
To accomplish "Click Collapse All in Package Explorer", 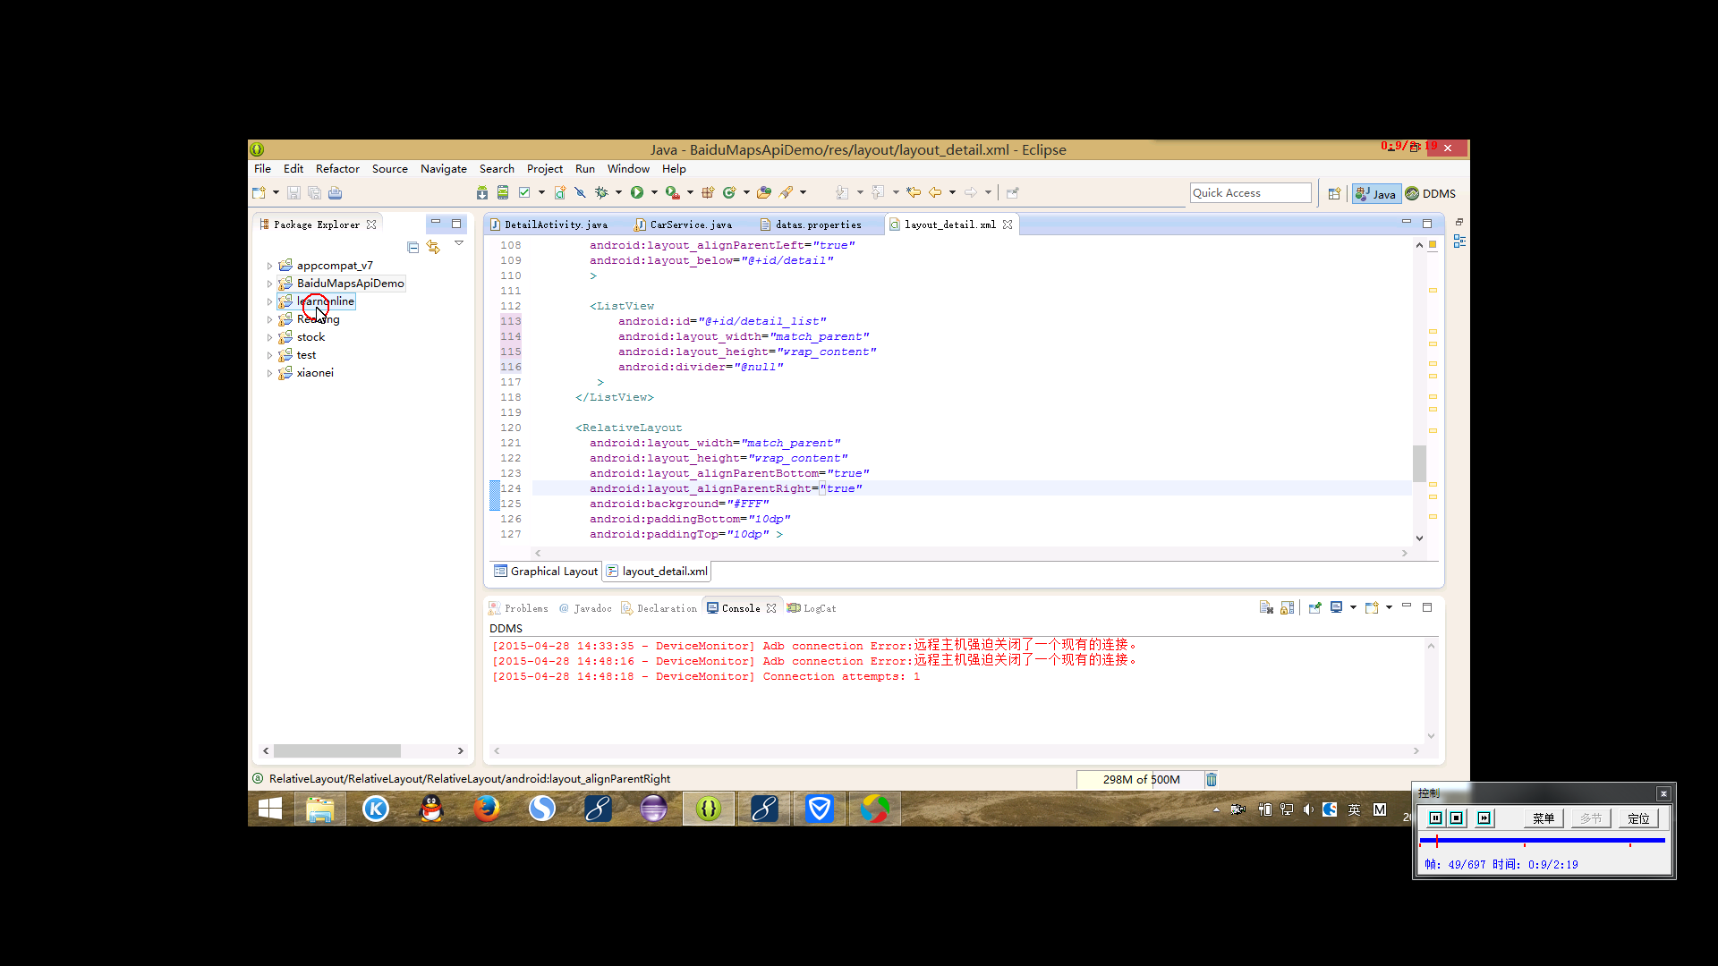I will (x=412, y=247).
